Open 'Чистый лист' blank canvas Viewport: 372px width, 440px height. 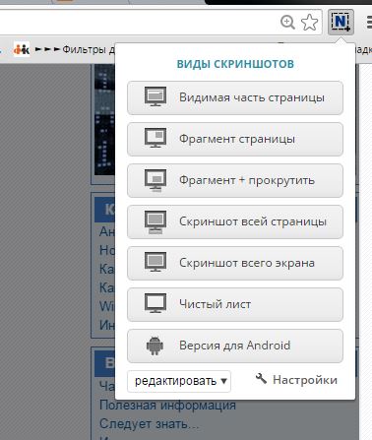pos(235,304)
